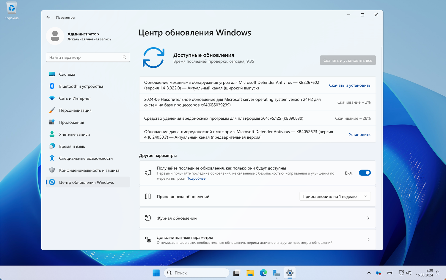
Task: Open the Система settings category
Action: coord(88,74)
